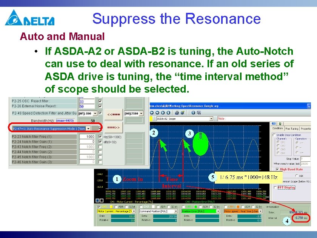Click the CH1 Data value 66.8
The image size is (317, 238).
pos(123,216)
